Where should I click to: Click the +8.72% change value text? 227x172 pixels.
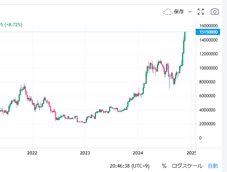click(12, 25)
